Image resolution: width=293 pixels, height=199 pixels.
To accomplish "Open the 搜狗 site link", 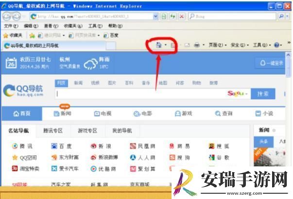I will (x=180, y=158).
